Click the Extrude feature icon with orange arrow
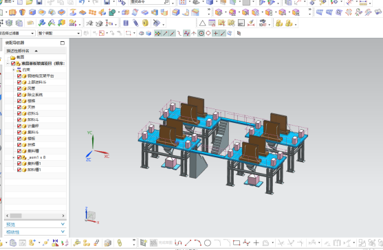Screen dimensions: 383x250 pos(73,12)
